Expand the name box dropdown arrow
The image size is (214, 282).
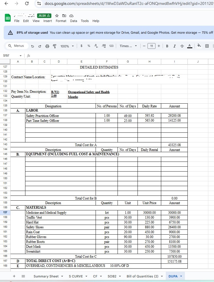[x=21, y=56]
